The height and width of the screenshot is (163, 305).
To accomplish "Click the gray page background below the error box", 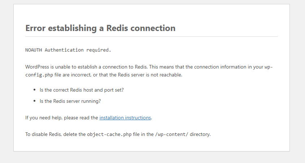I will (152, 158).
